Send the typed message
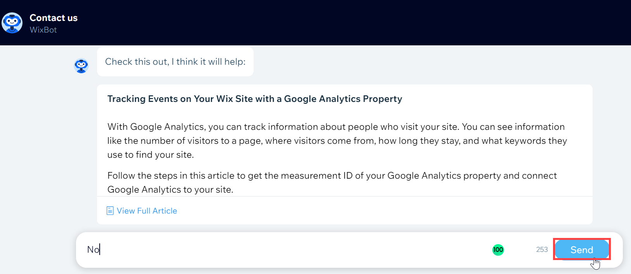The width and height of the screenshot is (631, 274). click(x=582, y=250)
